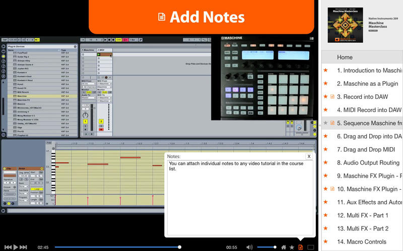This screenshot has width=403, height=251.
Task: Open the note icon beside lesson 10
Action: click(x=332, y=189)
